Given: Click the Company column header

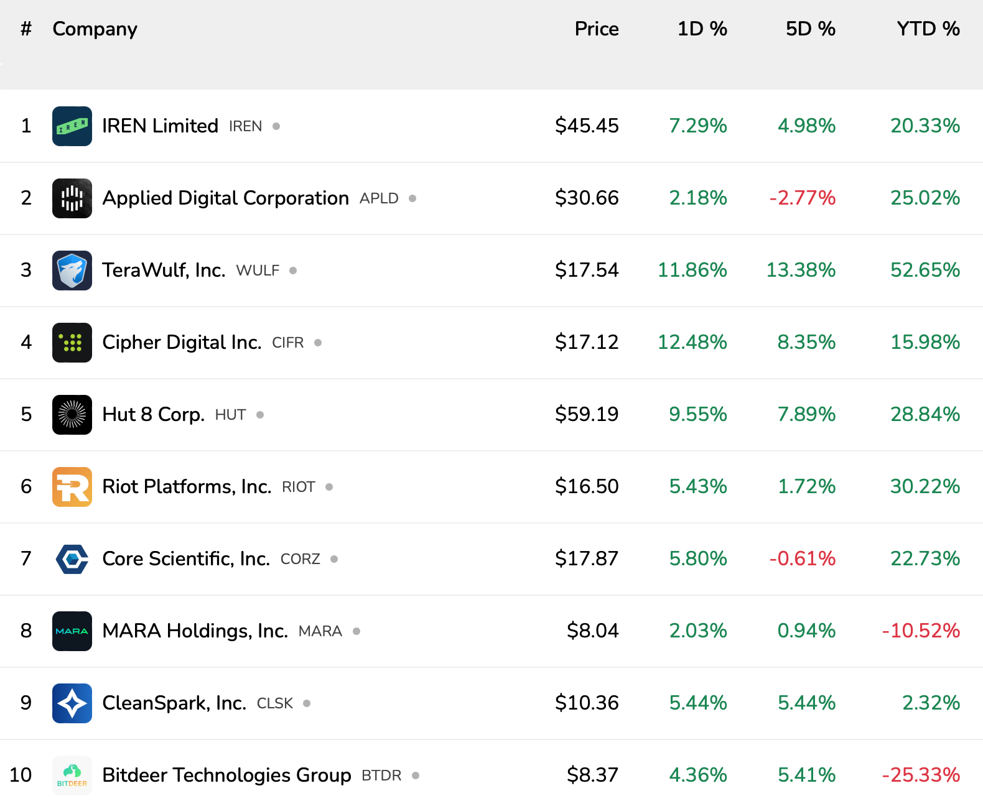Looking at the screenshot, I should (95, 29).
